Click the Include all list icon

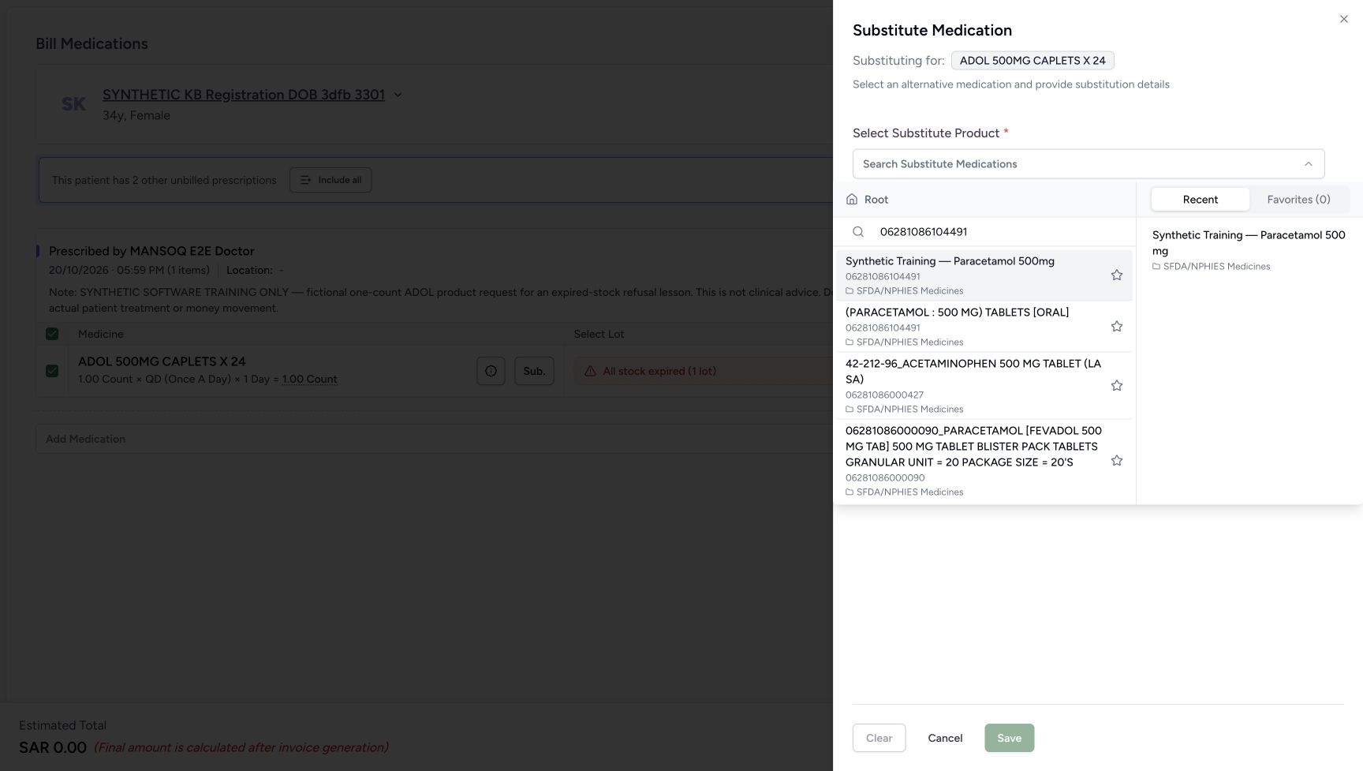pyautogui.click(x=305, y=180)
